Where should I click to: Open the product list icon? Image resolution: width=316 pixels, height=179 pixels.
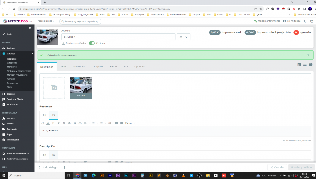[305, 65]
